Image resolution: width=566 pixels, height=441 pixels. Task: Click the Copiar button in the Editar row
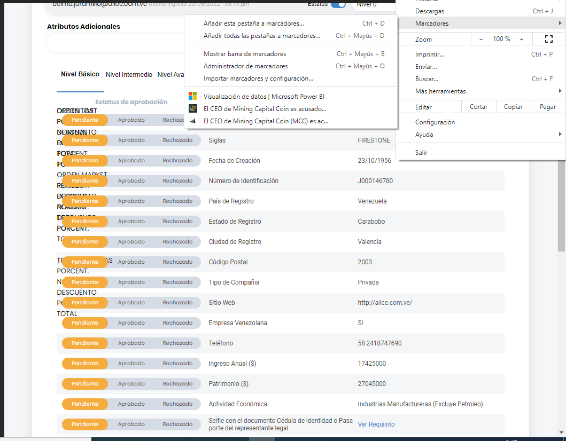coord(513,107)
